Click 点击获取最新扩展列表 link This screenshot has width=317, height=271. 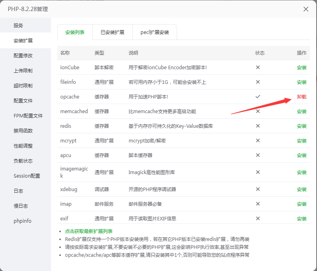(x=89, y=231)
